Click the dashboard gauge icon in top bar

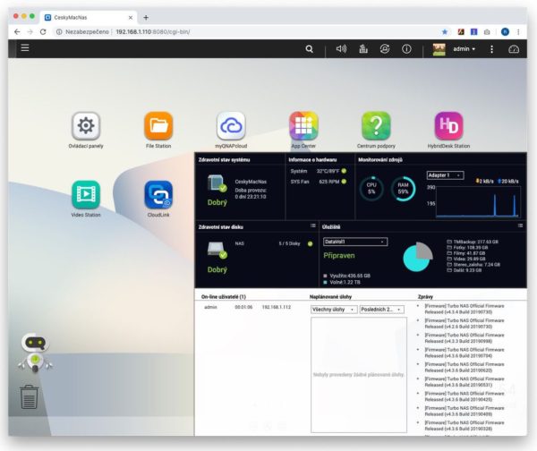(x=514, y=49)
